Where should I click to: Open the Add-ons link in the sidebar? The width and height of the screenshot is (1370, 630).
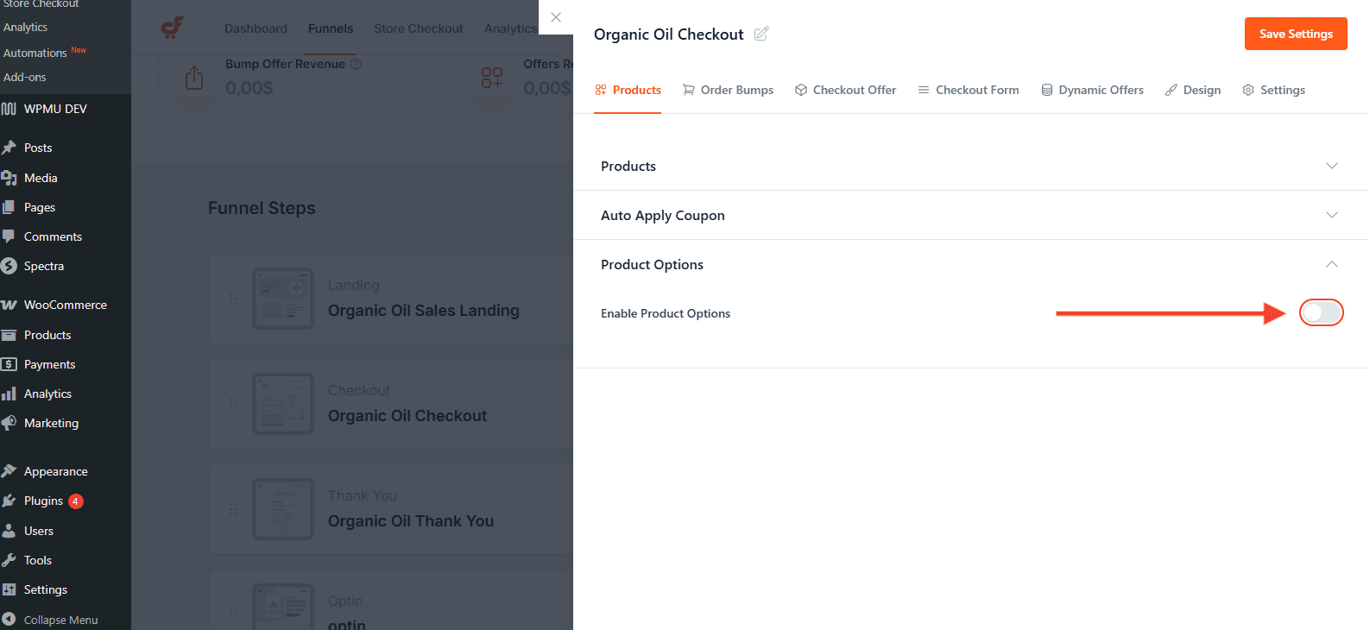pyautogui.click(x=27, y=76)
